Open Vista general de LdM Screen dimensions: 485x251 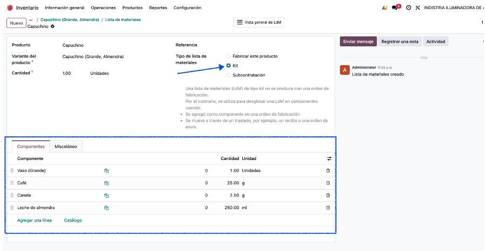point(259,23)
